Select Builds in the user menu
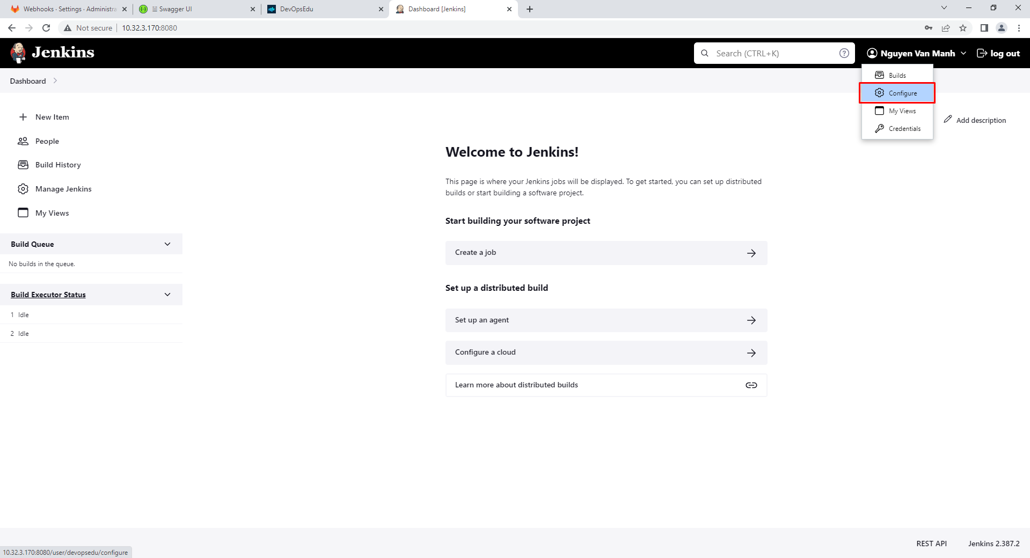The image size is (1030, 558). click(897, 75)
